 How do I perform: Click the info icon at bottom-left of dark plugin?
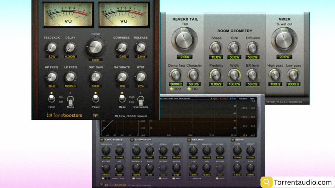pyautogui.click(x=102, y=185)
